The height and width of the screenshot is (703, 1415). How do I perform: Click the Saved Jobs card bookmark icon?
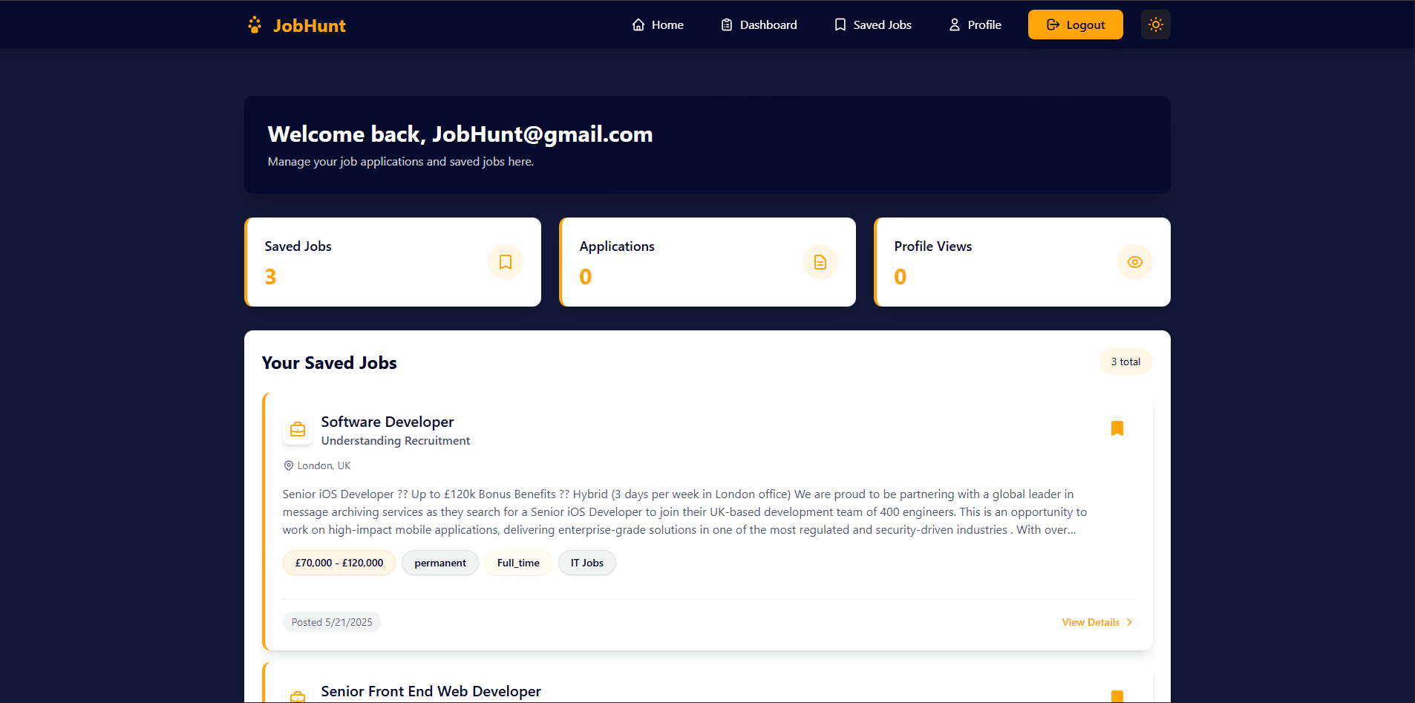coord(506,262)
